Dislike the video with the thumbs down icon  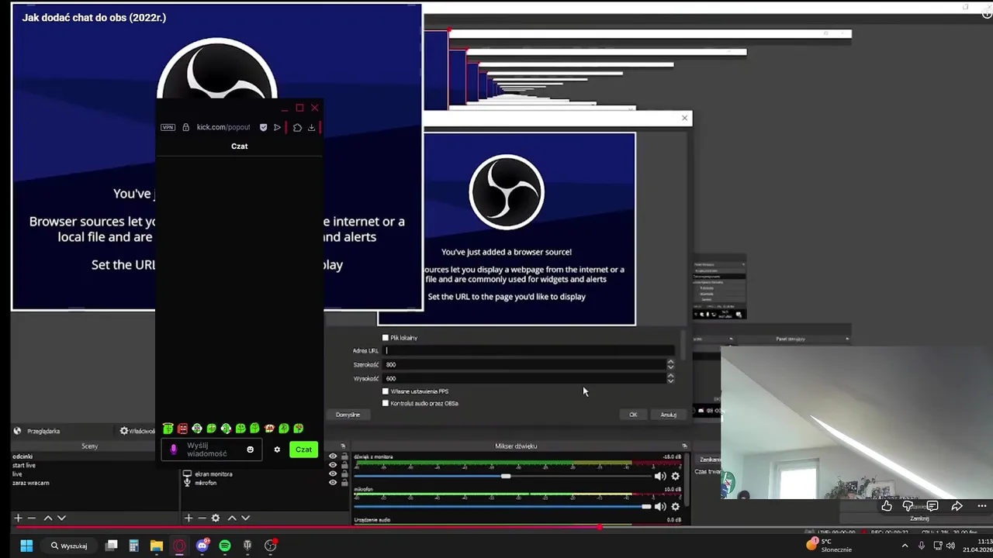click(x=908, y=506)
